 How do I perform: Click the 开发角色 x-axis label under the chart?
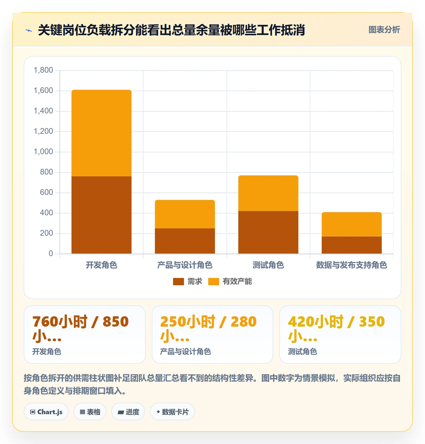(x=101, y=265)
